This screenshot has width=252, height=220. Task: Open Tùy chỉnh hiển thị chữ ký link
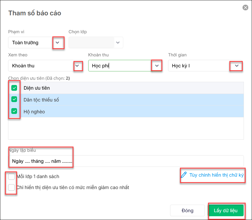coord(216,175)
